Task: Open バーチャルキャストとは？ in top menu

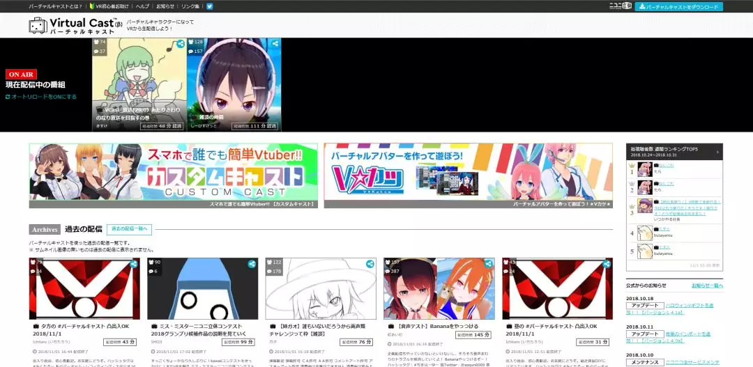Action: 55,6
